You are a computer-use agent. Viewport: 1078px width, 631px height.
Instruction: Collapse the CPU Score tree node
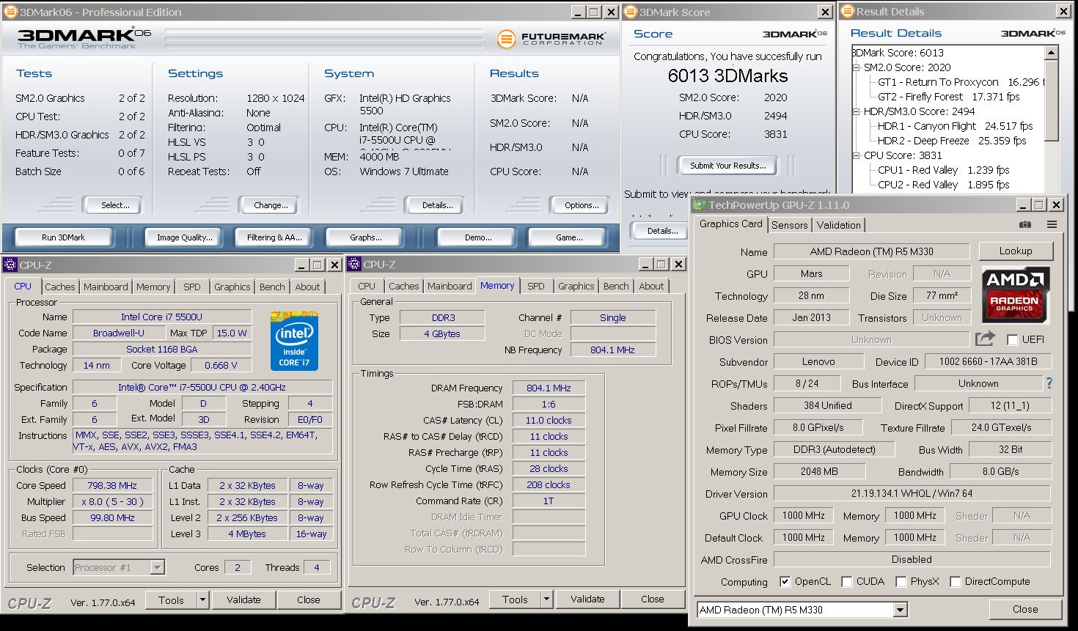856,155
